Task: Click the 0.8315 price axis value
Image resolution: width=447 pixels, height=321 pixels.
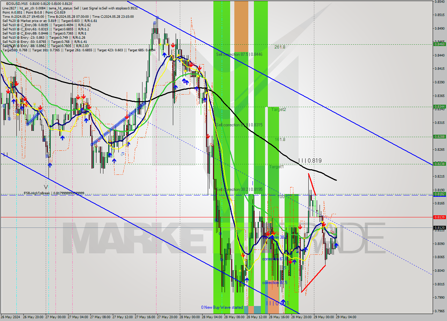Action: click(439, 123)
